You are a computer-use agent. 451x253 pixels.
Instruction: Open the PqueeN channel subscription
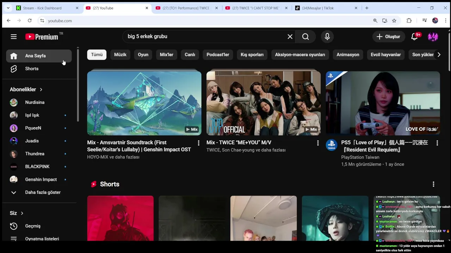pos(39,128)
